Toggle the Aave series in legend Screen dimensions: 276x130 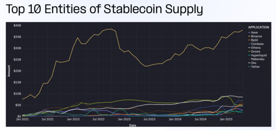point(252,33)
